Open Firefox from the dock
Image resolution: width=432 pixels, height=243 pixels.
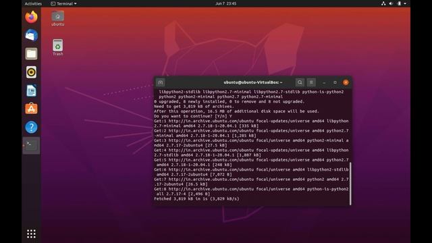pos(31,17)
